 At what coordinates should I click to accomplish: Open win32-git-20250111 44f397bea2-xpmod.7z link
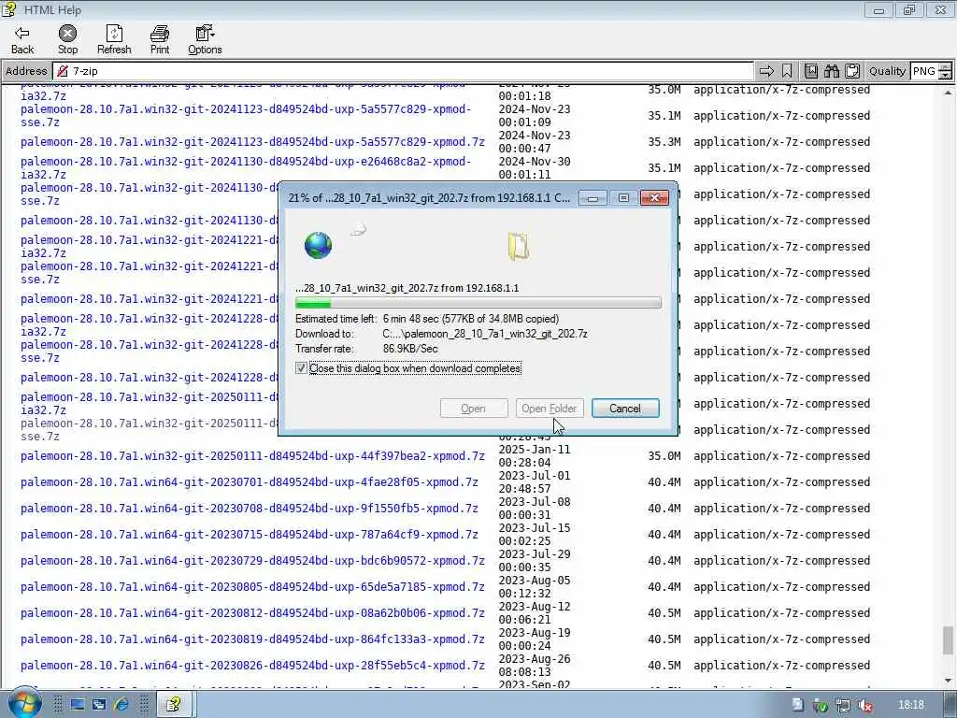(252, 456)
